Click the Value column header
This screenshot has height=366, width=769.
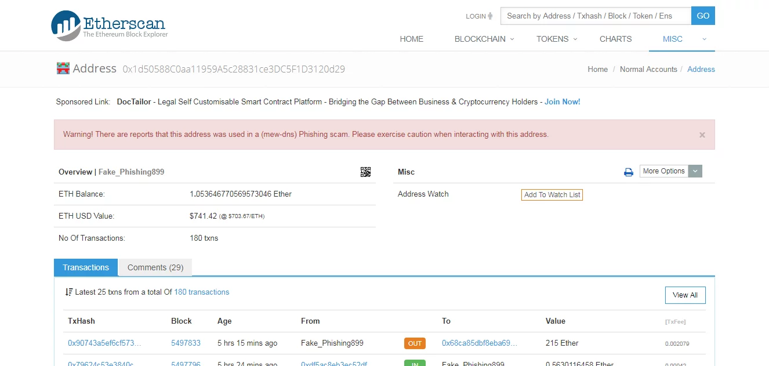click(x=556, y=321)
